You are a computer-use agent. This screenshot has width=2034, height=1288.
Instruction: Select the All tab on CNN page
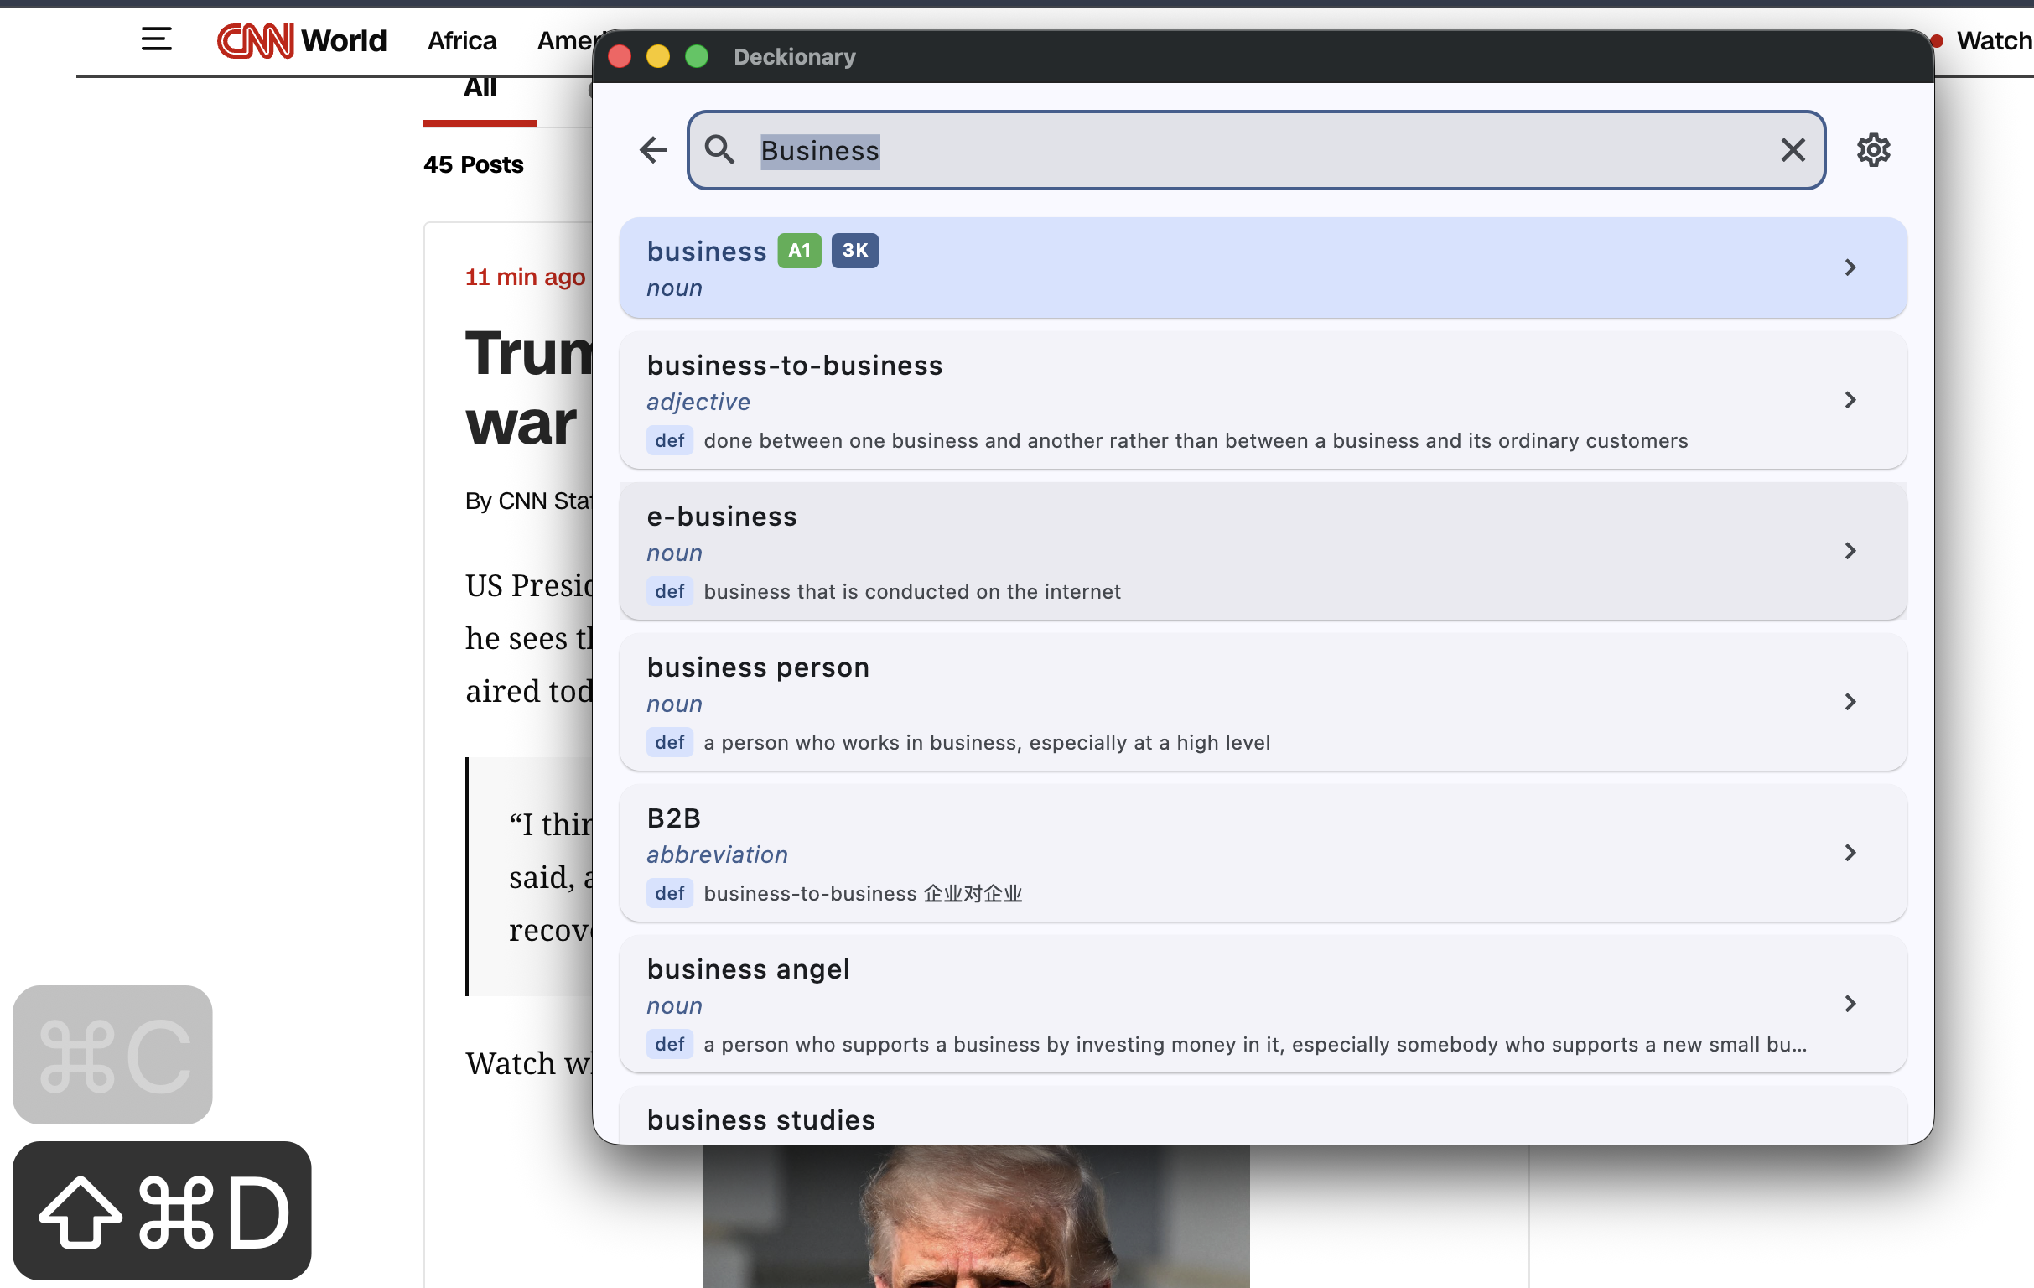[480, 89]
